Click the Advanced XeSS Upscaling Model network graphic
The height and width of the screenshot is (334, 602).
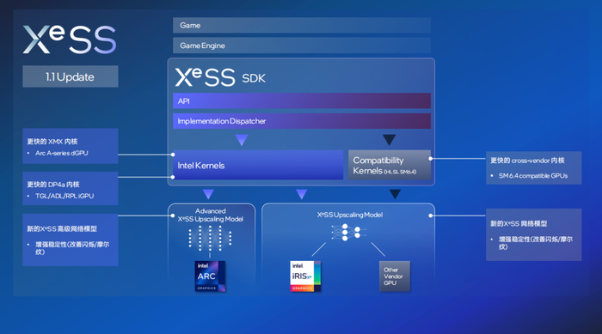(210, 238)
